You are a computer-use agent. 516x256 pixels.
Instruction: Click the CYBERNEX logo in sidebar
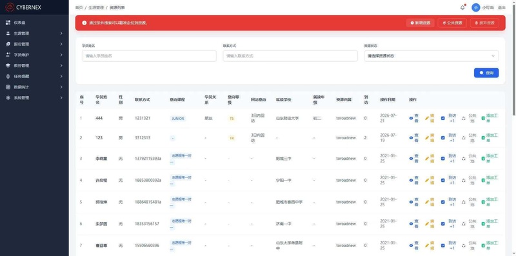pyautogui.click(x=23, y=7)
